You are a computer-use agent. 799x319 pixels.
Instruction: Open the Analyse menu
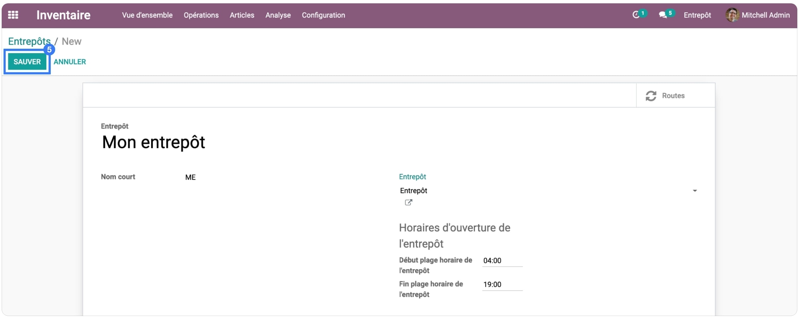coord(278,15)
